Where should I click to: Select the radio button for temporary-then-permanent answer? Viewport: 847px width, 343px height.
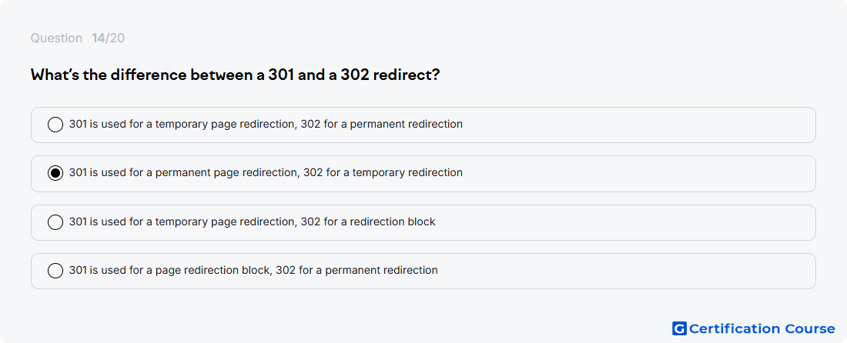(x=55, y=125)
